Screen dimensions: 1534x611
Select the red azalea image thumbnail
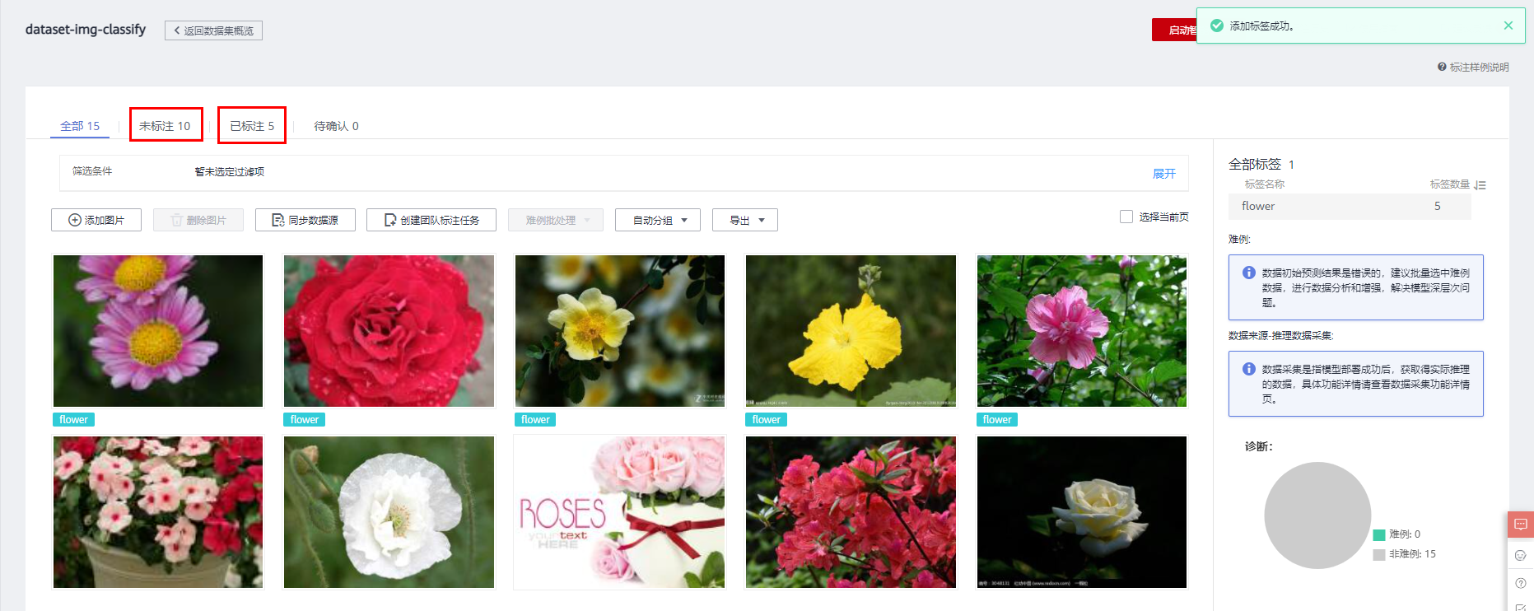coord(851,512)
